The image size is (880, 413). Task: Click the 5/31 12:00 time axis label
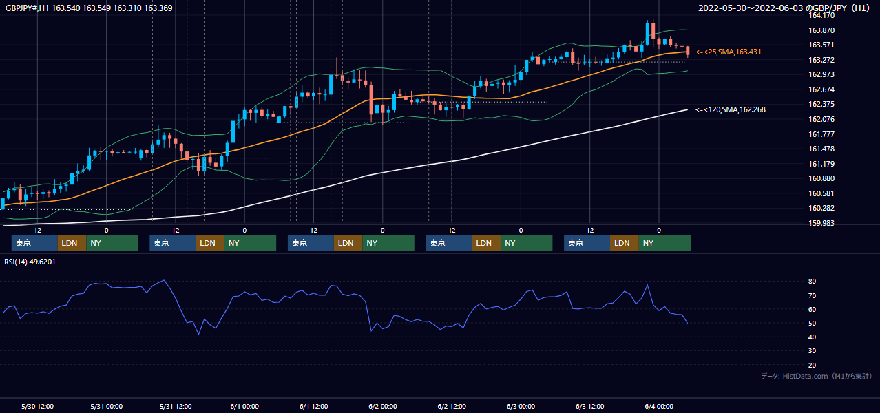176,406
